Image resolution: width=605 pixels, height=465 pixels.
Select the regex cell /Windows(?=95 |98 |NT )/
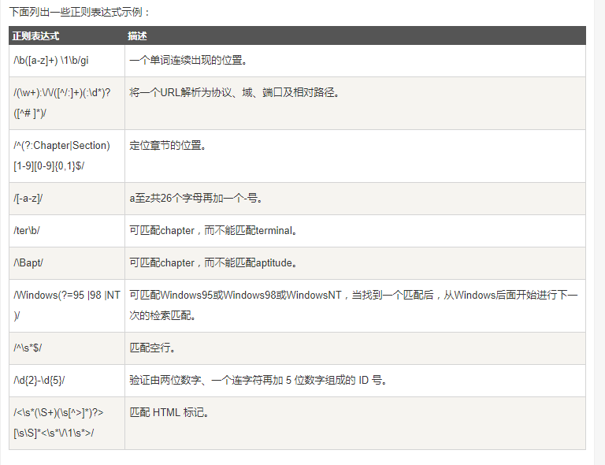67,306
